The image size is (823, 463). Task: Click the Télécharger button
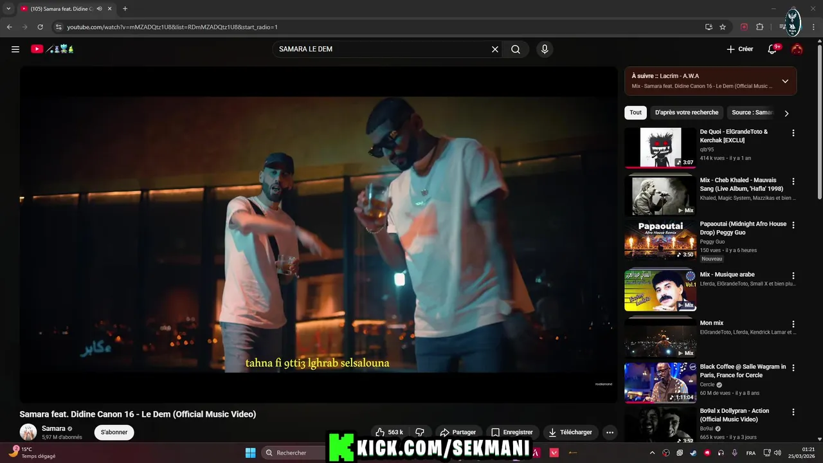tap(570, 432)
